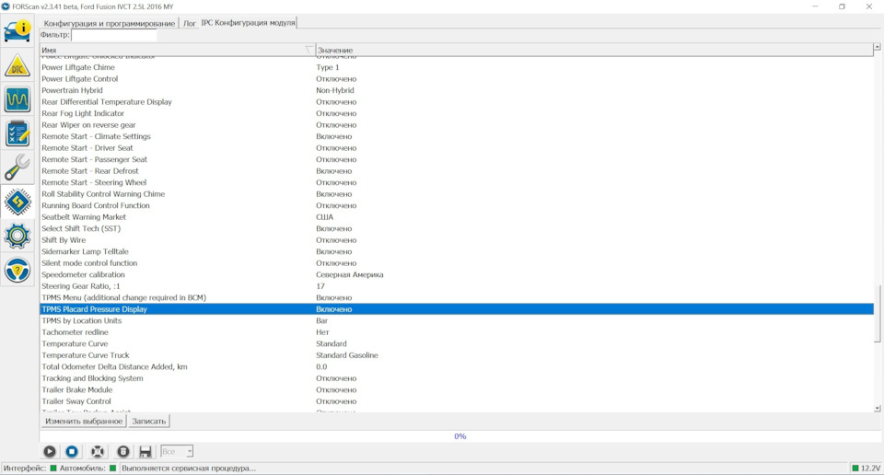The height and width of the screenshot is (475, 884).
Task: Open the help steering wheel icon
Action: point(17,271)
